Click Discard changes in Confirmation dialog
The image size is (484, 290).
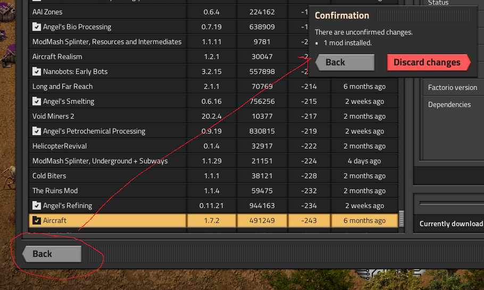tap(428, 62)
